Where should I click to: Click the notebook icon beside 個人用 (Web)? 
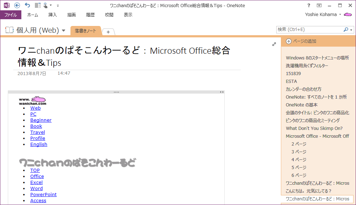[x=9, y=30]
